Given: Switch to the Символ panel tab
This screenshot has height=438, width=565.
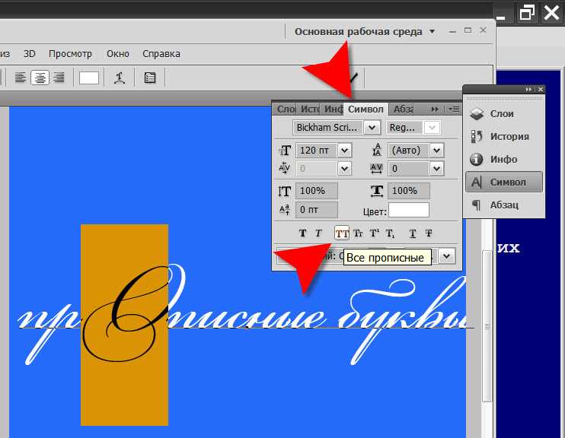Looking at the screenshot, I should 365,109.
